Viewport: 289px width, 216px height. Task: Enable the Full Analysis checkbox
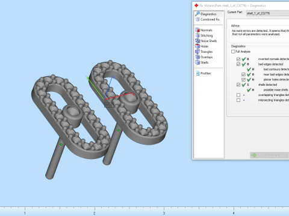[x=233, y=52]
